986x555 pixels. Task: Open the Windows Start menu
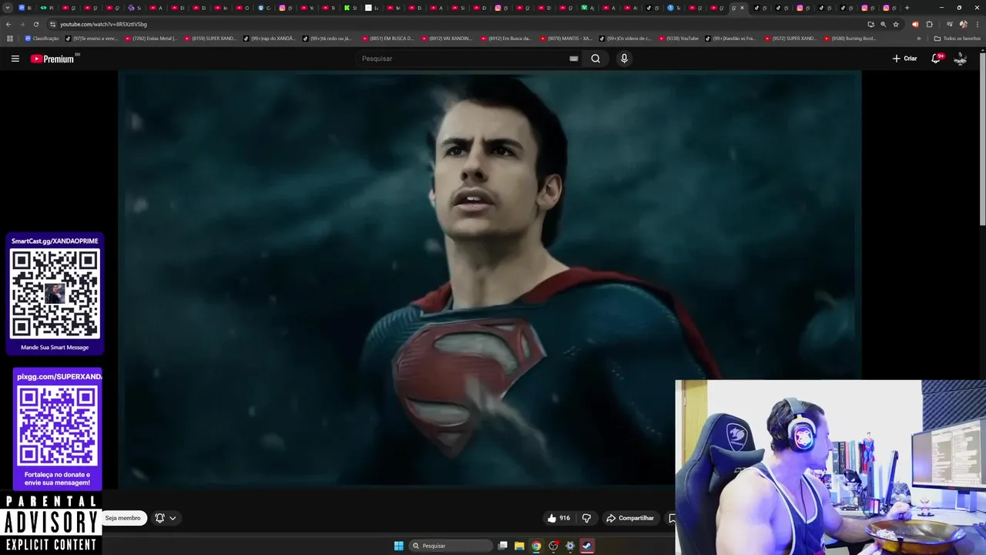coord(398,546)
